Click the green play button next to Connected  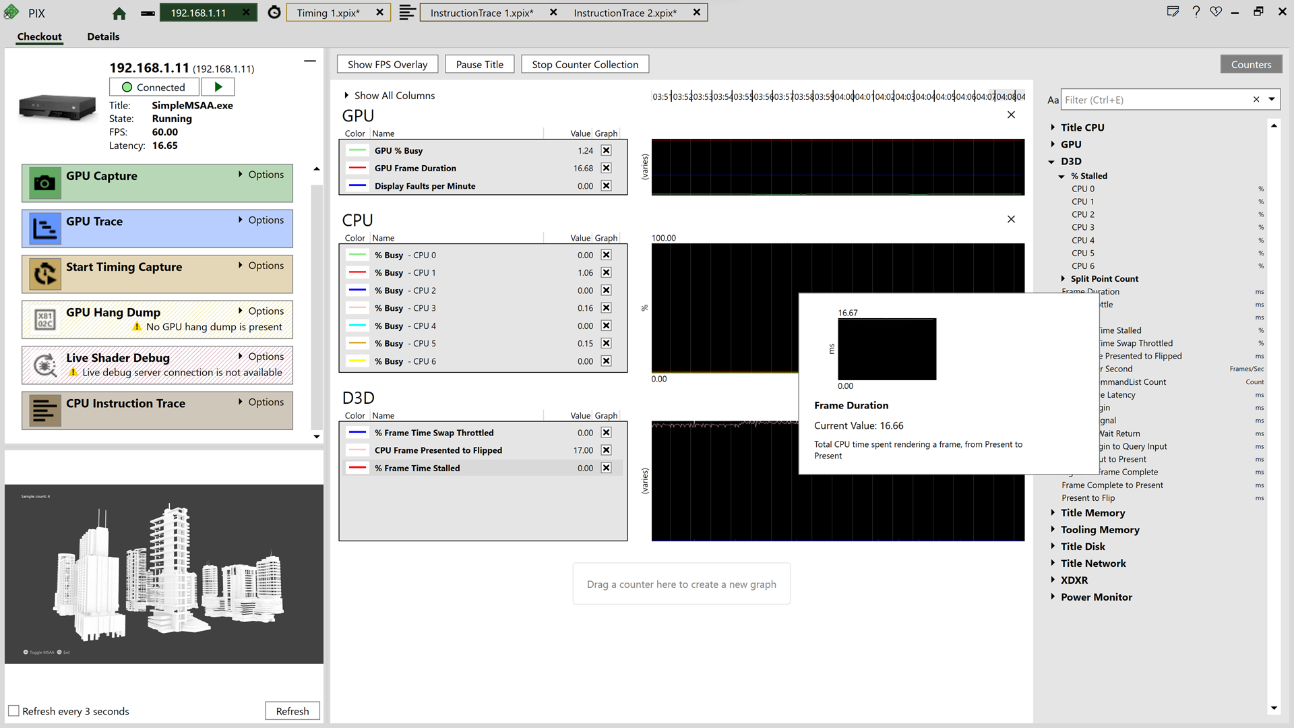tap(218, 87)
